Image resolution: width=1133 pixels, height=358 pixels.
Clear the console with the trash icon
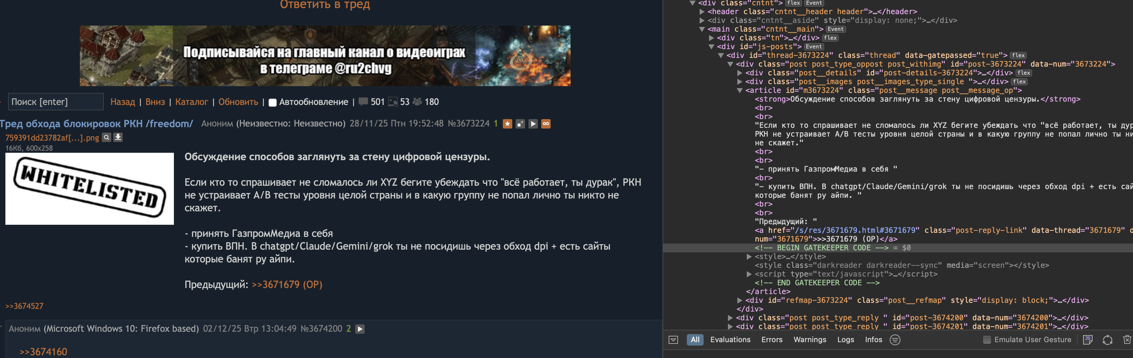pos(1127,340)
